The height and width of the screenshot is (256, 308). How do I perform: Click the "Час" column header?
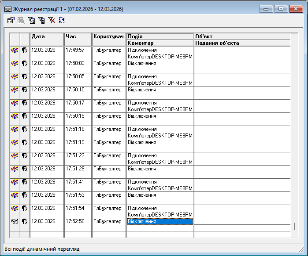pos(78,36)
